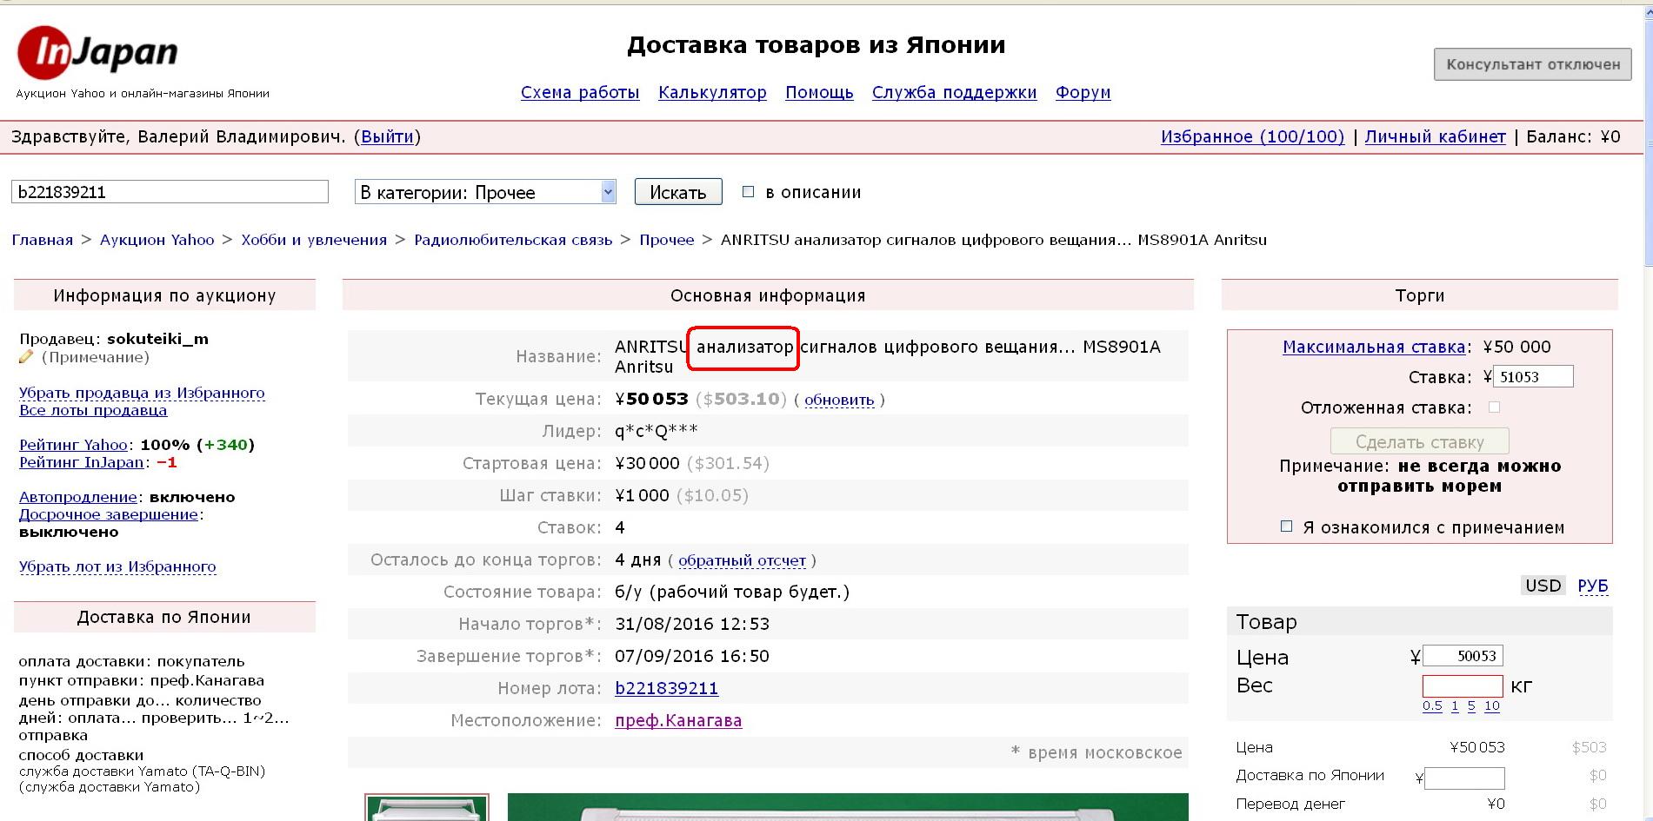Open Рейтинг InJapan link
Viewport: 1653px width, 821px height.
click(x=81, y=462)
